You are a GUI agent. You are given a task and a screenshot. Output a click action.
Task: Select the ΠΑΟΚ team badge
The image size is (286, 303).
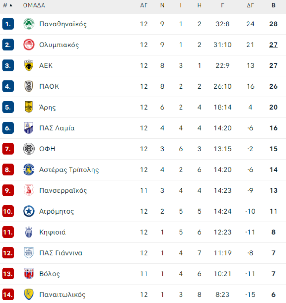[x=29, y=86]
